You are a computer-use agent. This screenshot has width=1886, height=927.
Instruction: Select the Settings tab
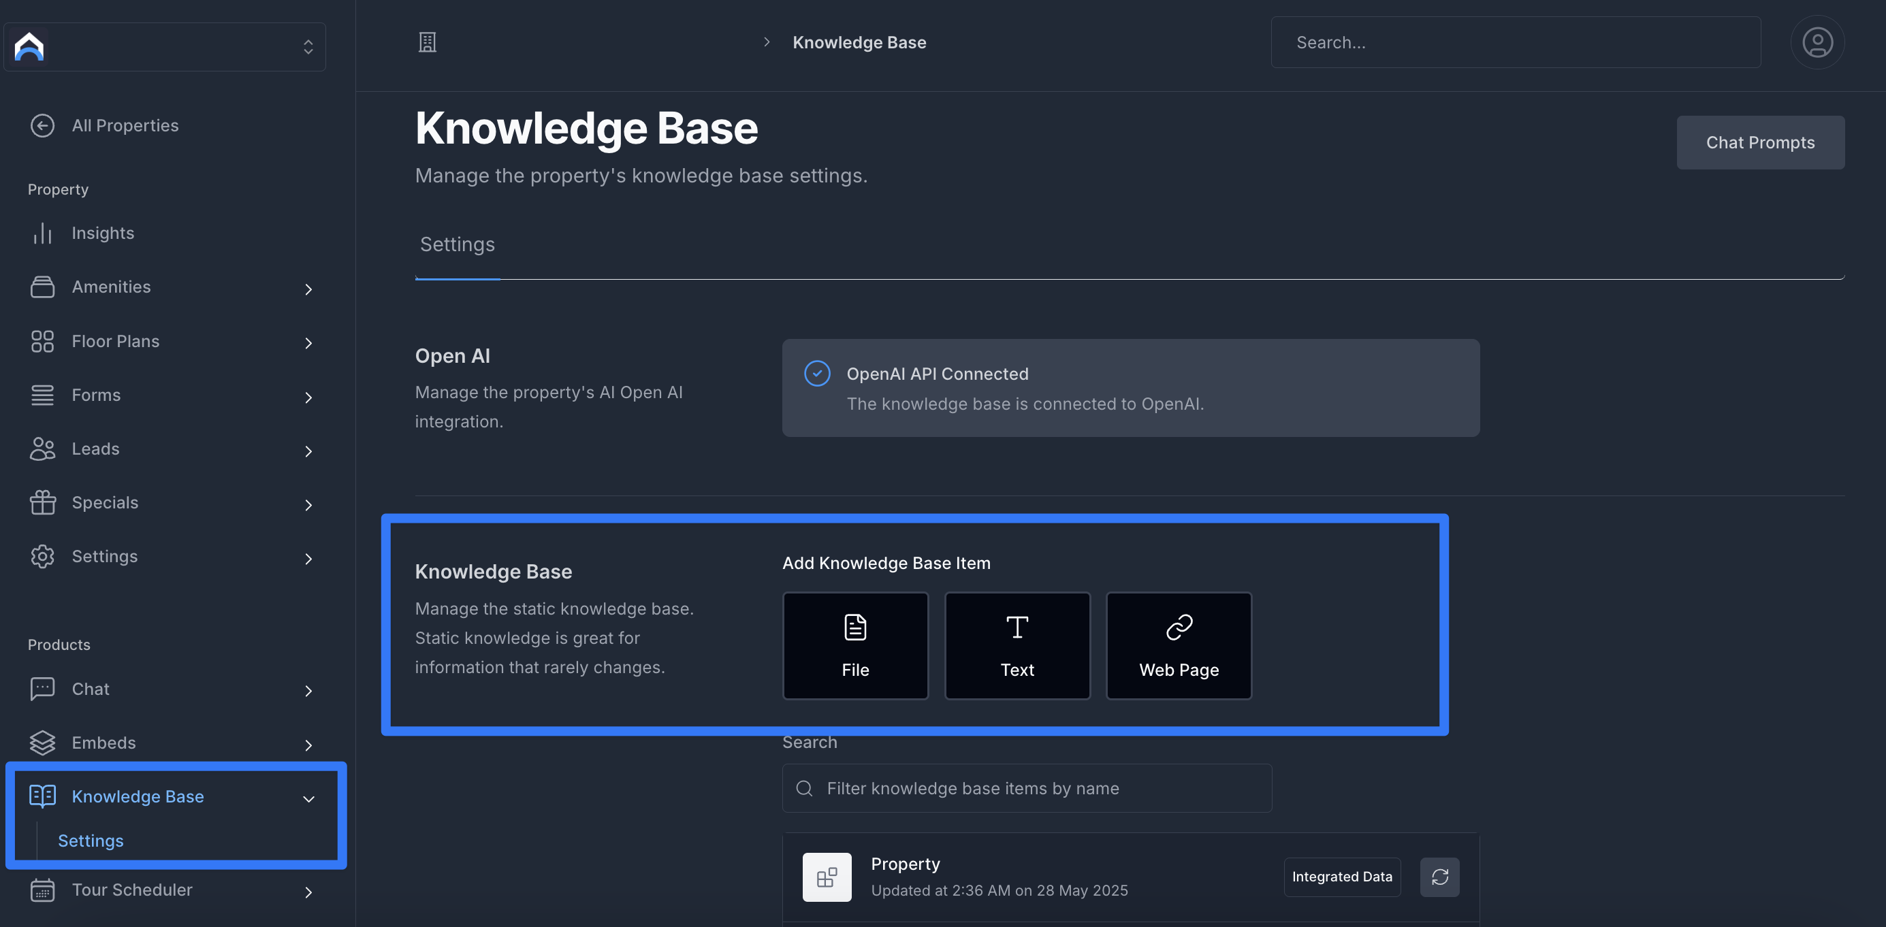tap(458, 245)
